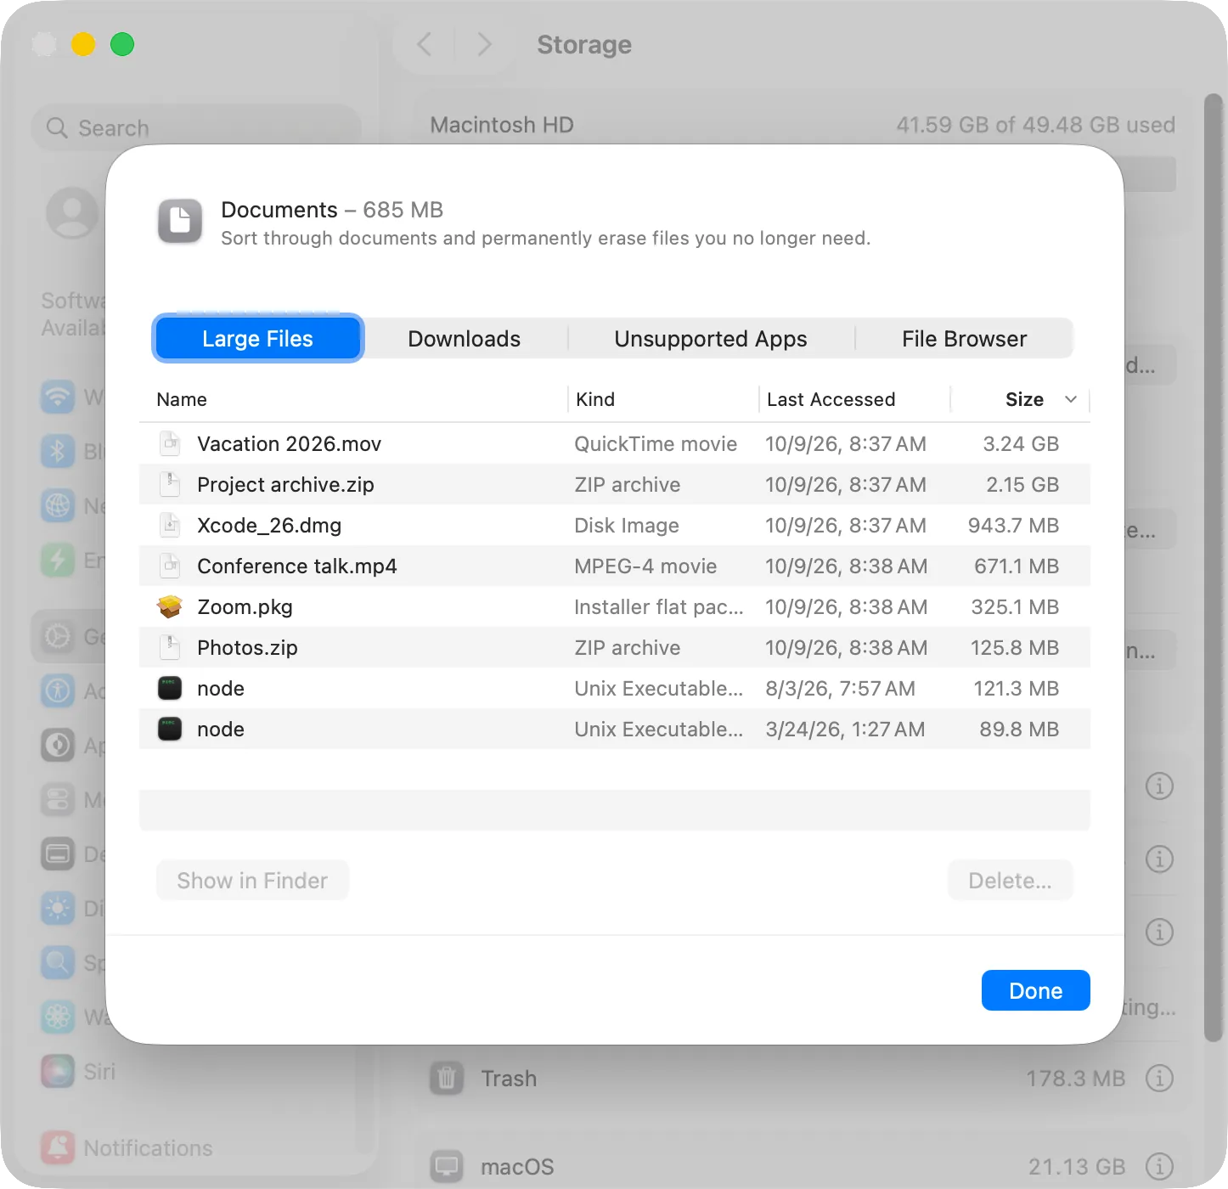
Task: Sort by the Kind column header
Action: pos(663,399)
